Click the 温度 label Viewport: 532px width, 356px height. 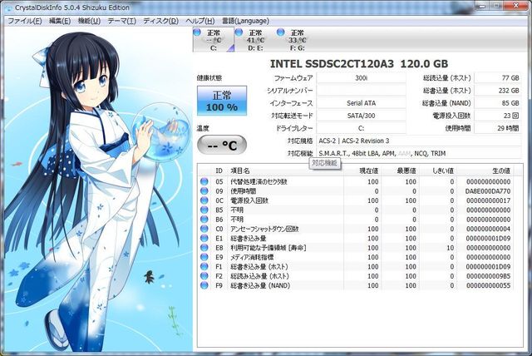coord(203,128)
